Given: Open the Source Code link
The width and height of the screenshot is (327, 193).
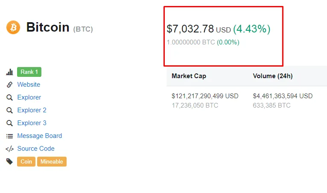Looking at the screenshot, I should tap(36, 149).
